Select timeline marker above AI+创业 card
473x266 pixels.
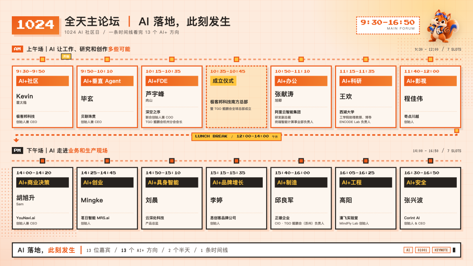click(x=107, y=161)
